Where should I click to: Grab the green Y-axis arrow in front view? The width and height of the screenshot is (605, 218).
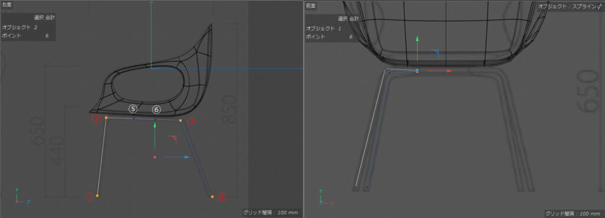pos(417,48)
